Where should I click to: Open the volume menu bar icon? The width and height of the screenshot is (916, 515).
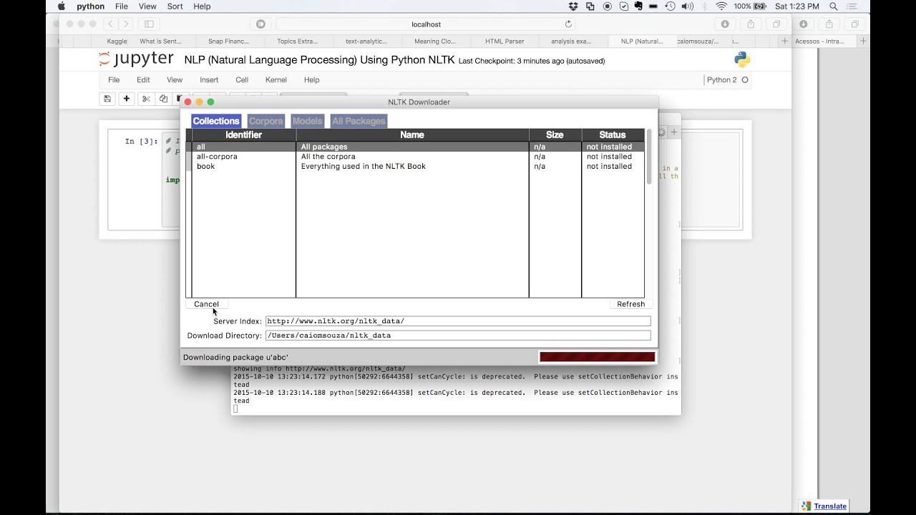[x=687, y=6]
